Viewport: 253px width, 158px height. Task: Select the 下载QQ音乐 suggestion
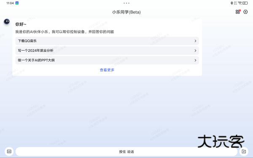[x=107, y=41]
